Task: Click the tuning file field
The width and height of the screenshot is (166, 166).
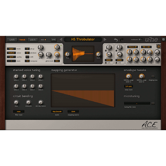Action: tap(137, 103)
